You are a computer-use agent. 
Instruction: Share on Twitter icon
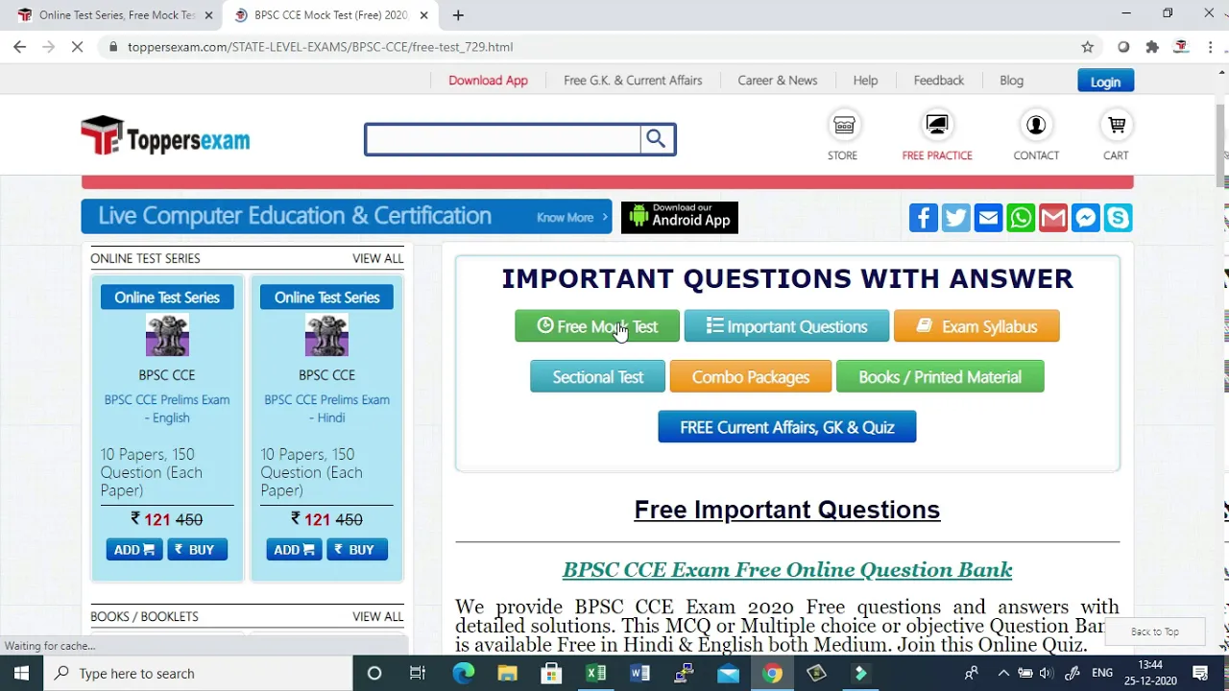956,218
